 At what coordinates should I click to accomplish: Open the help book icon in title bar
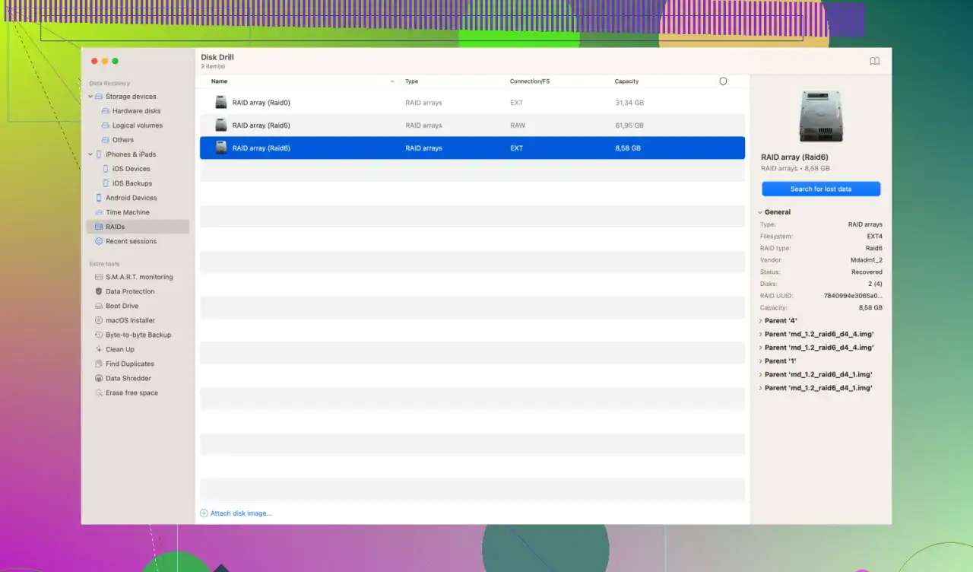(x=875, y=61)
